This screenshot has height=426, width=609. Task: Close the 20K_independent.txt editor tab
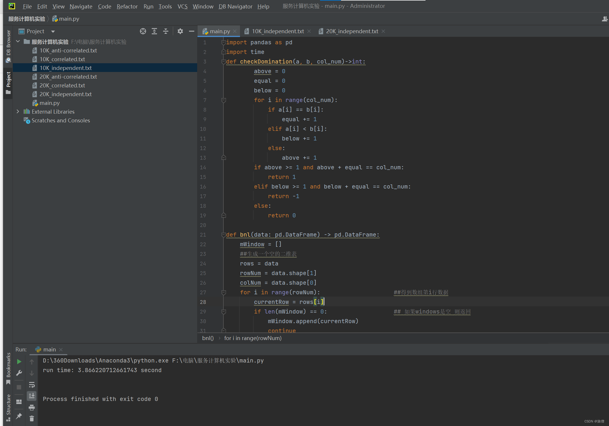pos(383,31)
